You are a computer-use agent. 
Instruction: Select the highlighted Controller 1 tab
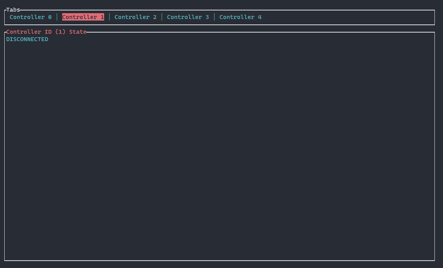click(83, 17)
